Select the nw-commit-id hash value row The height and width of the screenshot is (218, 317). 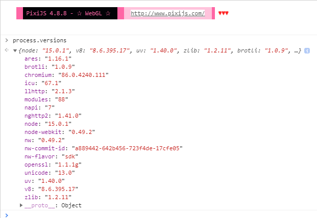click(104, 148)
